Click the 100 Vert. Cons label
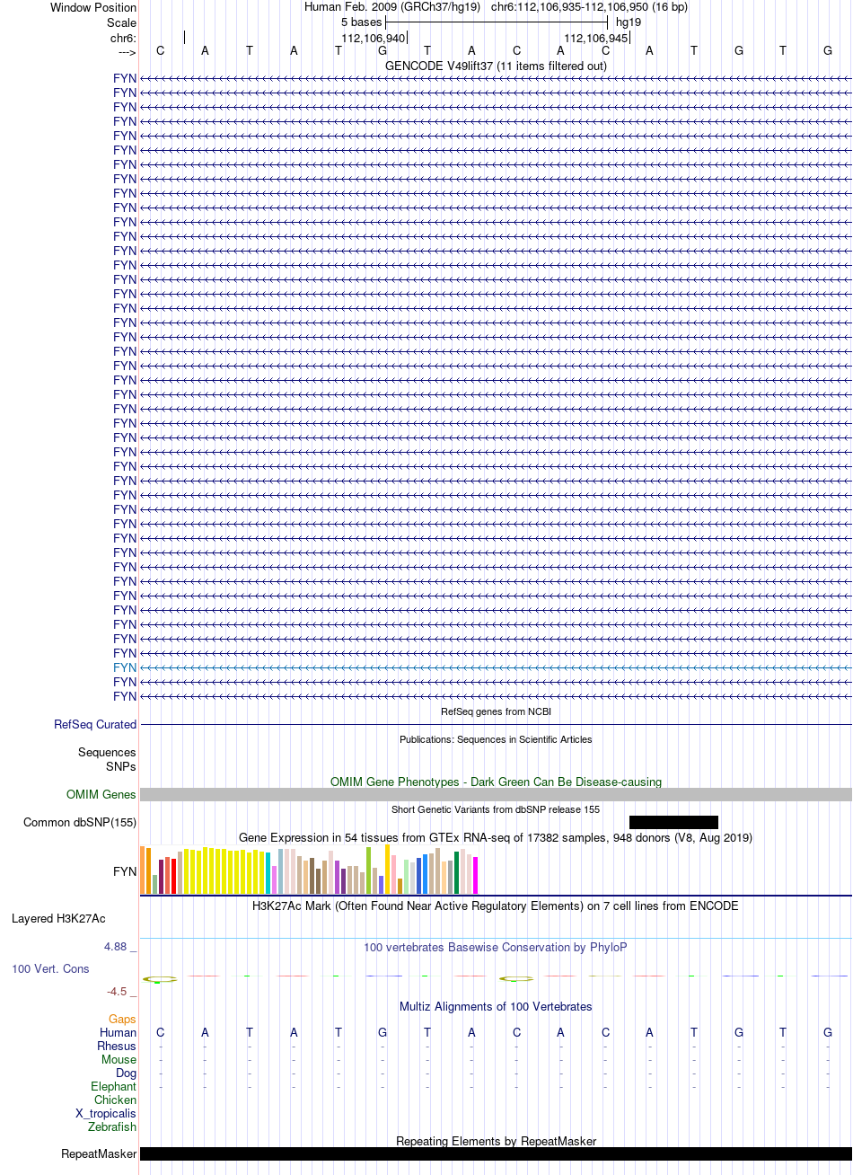Image resolution: width=853 pixels, height=1175 pixels. pos(49,968)
